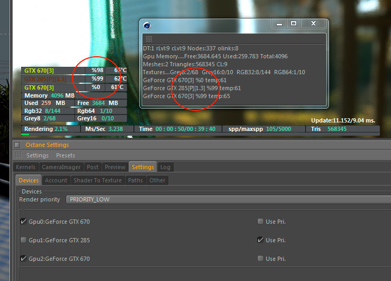Enable Use Pri. for Gpu0
391x281 pixels.
click(260, 221)
